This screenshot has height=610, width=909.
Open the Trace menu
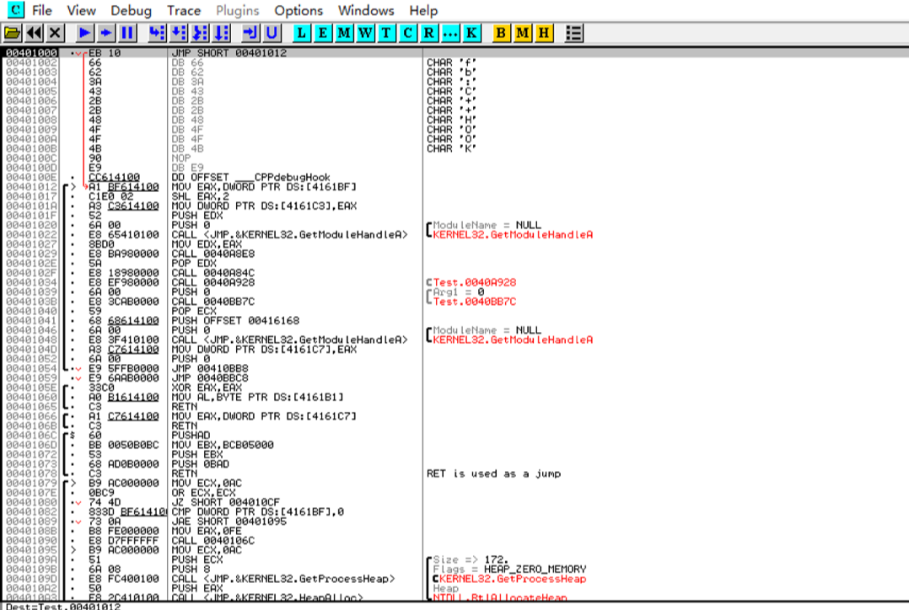183,10
